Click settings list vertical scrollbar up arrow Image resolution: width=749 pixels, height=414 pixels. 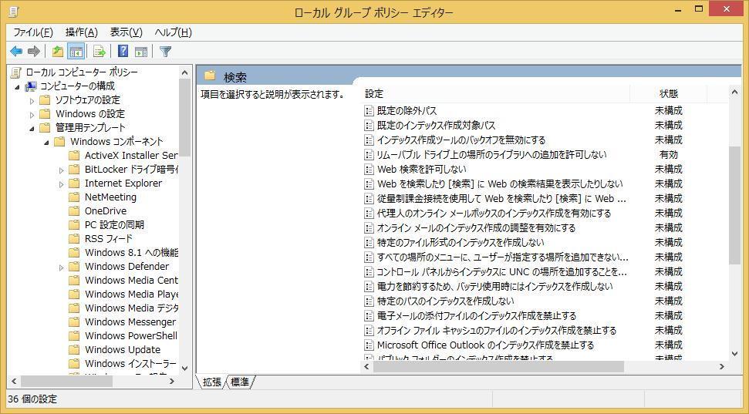pyautogui.click(x=734, y=92)
